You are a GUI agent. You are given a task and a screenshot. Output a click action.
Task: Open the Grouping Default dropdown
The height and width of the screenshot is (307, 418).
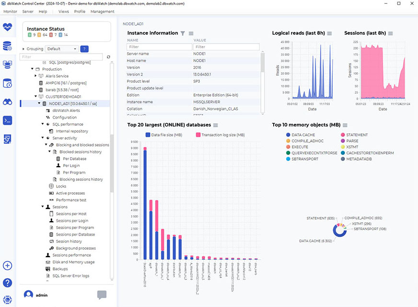[61, 49]
